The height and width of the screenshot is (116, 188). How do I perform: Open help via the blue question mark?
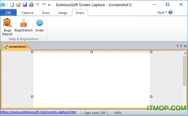[x=170, y=12]
